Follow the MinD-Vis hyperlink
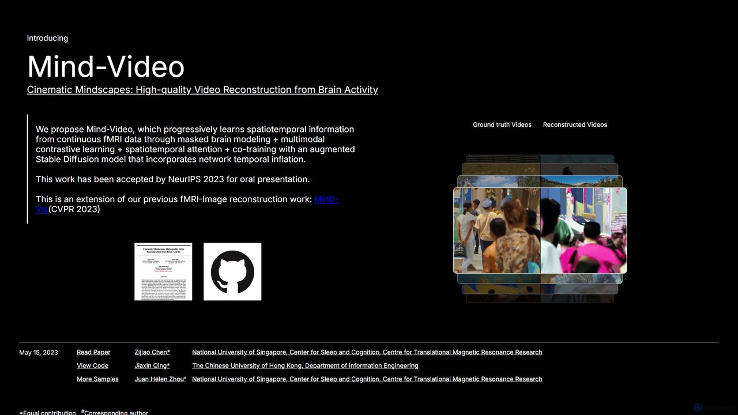Screen dimensions: 738x415 [326, 199]
